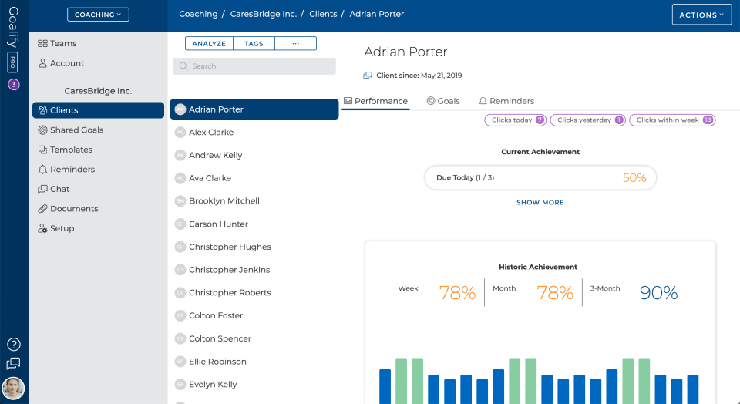Click the PRO badge under Coalify logo
Screen dimensions: 740x404
(13, 62)
